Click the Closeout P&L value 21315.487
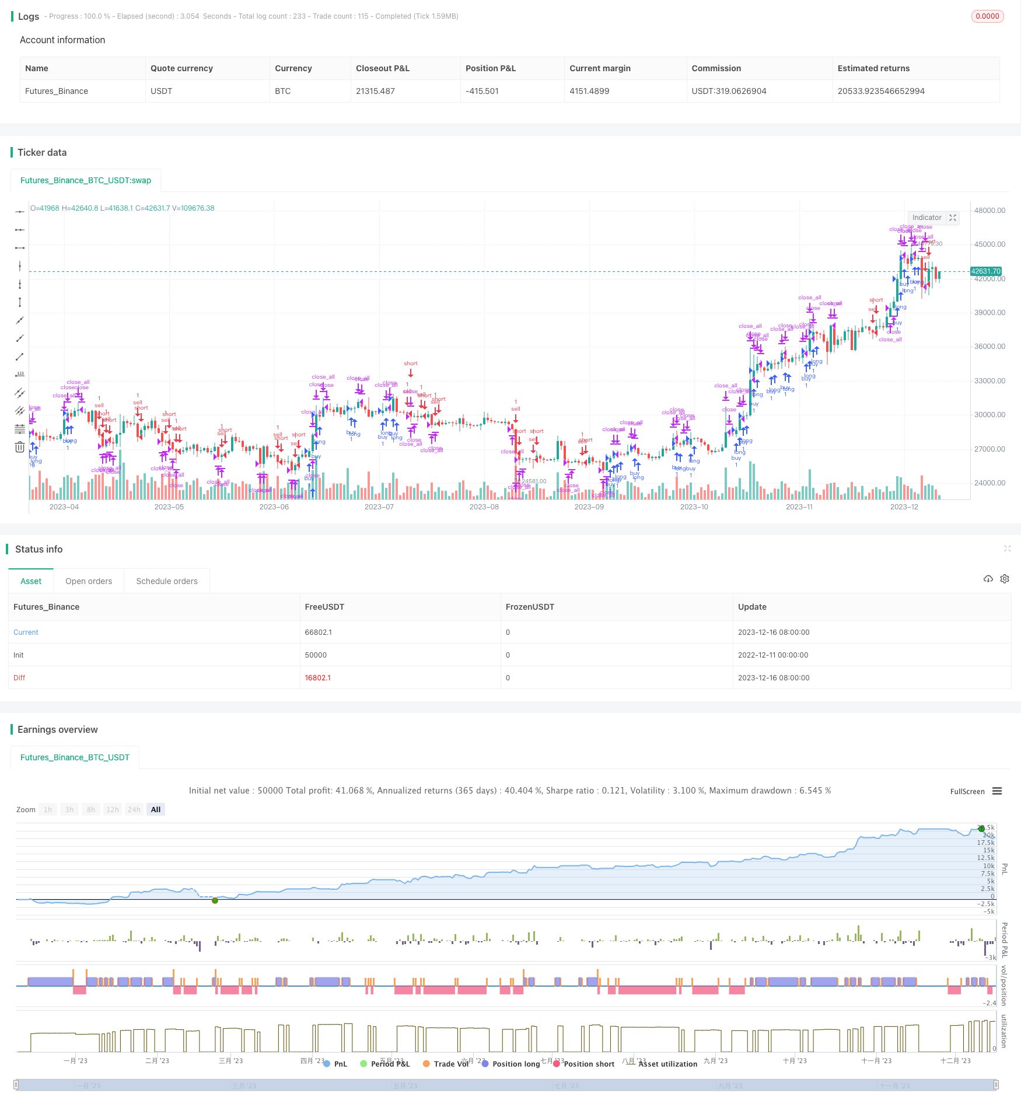The height and width of the screenshot is (1108, 1021). (375, 91)
